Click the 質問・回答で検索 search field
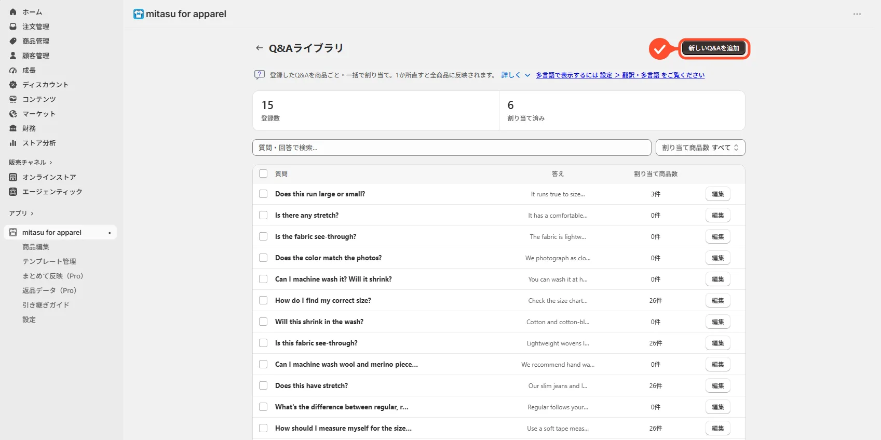881x440 pixels. point(452,148)
